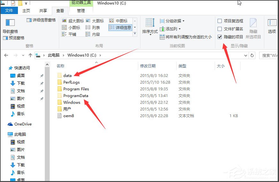
Task: Open Add columns dropdown
Action: point(170,29)
